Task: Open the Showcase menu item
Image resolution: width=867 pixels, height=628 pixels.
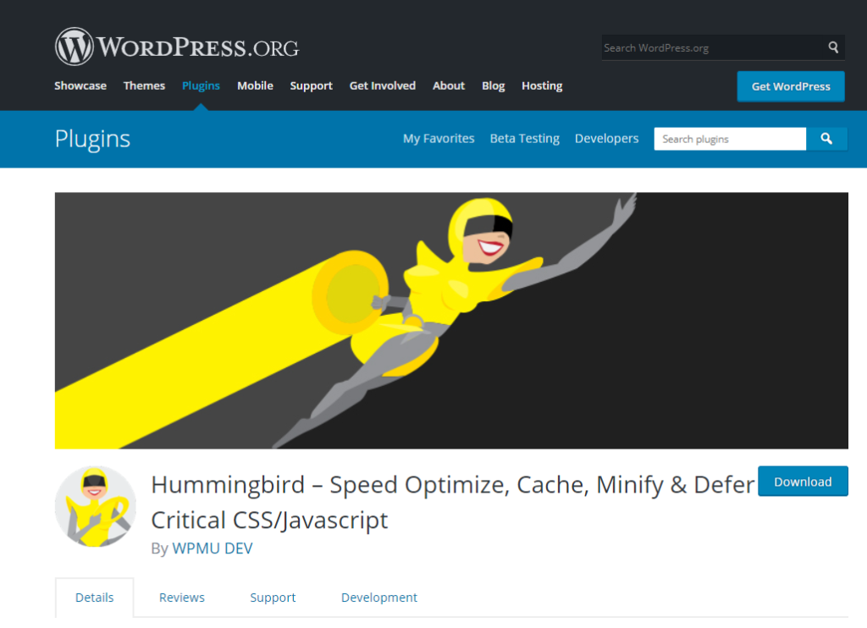Action: (x=80, y=85)
